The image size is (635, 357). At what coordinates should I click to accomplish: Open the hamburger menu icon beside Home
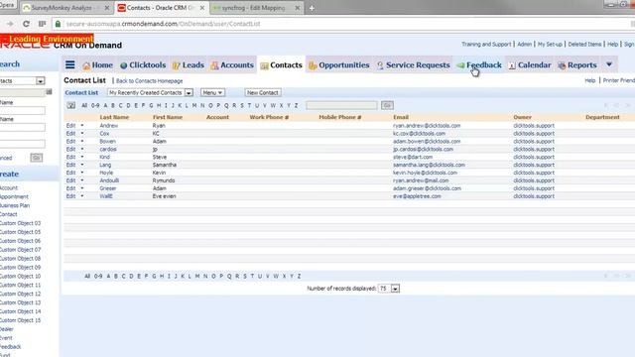70,64
